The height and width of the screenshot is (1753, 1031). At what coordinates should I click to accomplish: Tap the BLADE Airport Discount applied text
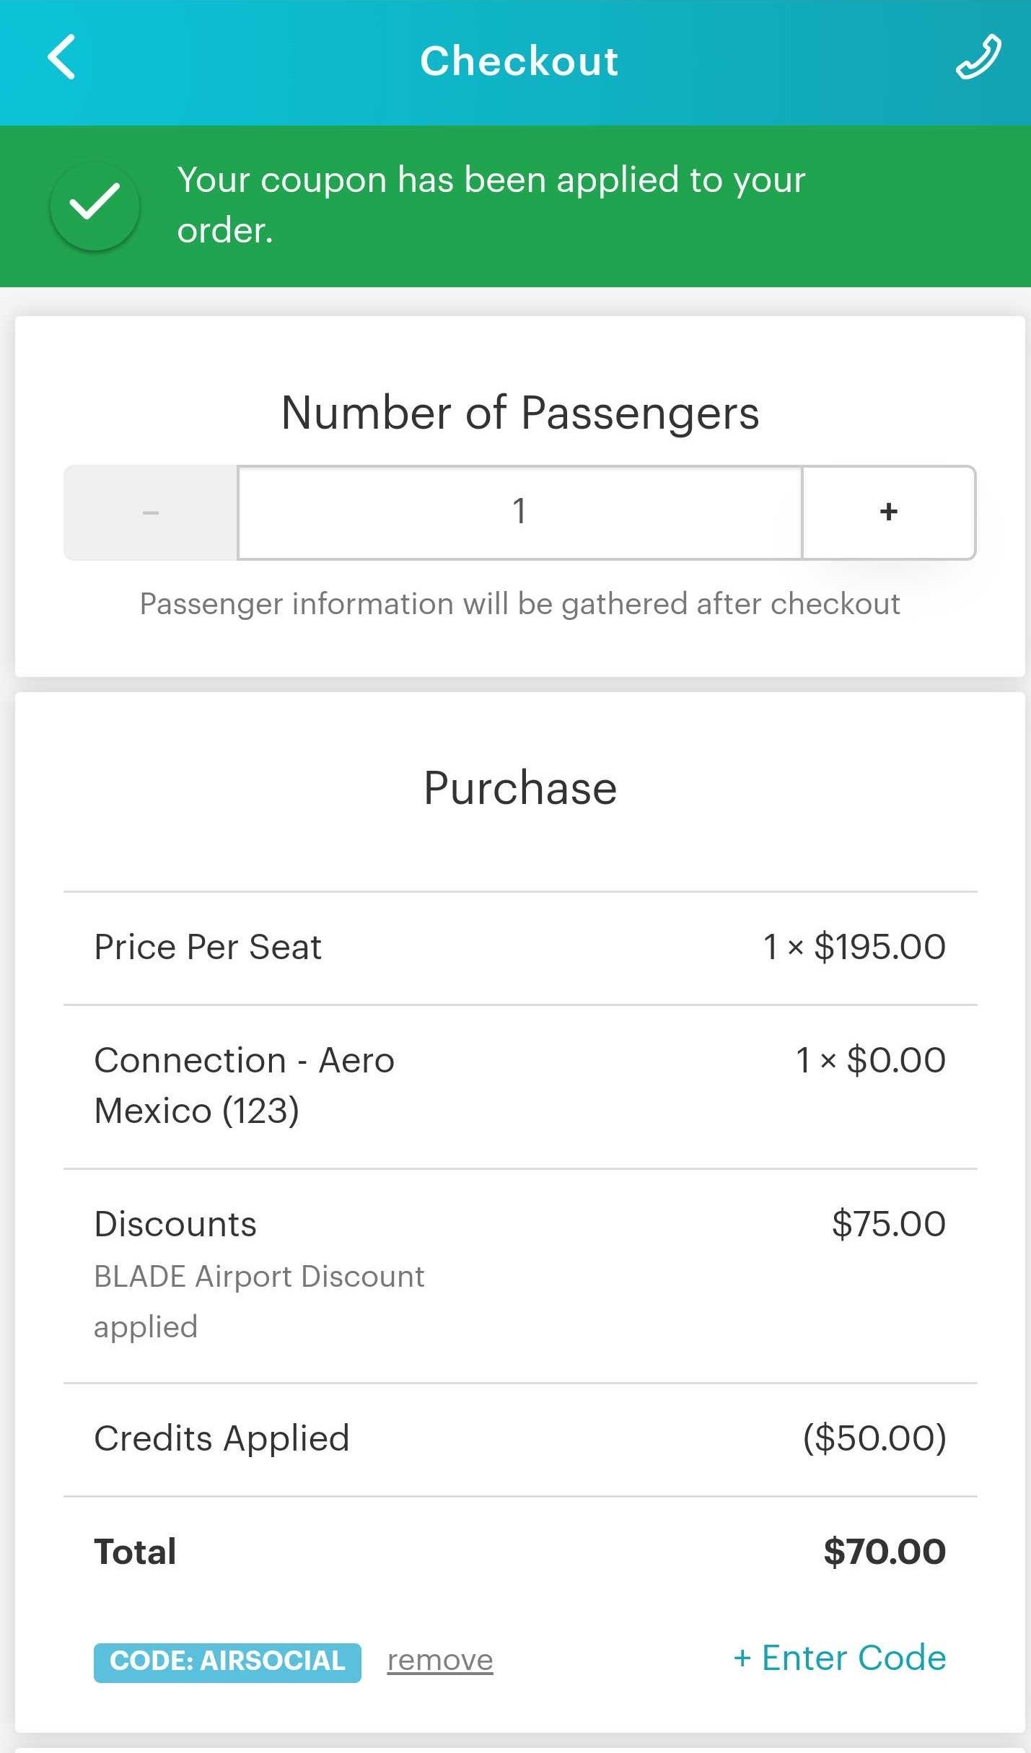(258, 1301)
